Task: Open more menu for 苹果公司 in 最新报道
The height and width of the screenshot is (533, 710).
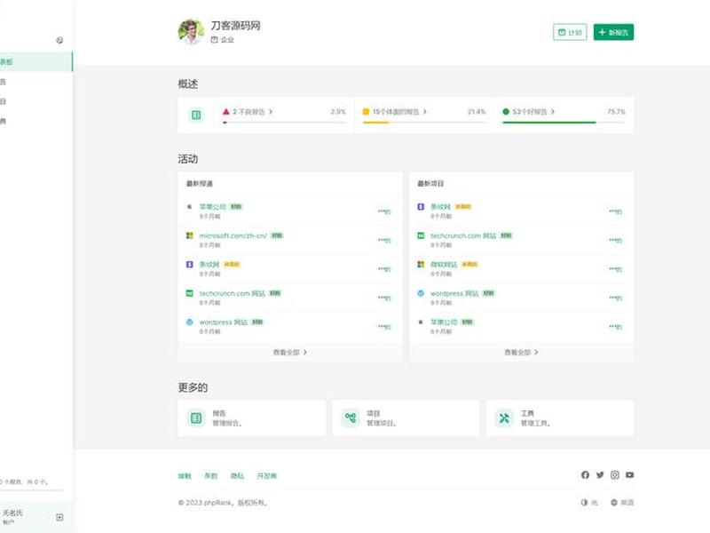Action: click(384, 211)
